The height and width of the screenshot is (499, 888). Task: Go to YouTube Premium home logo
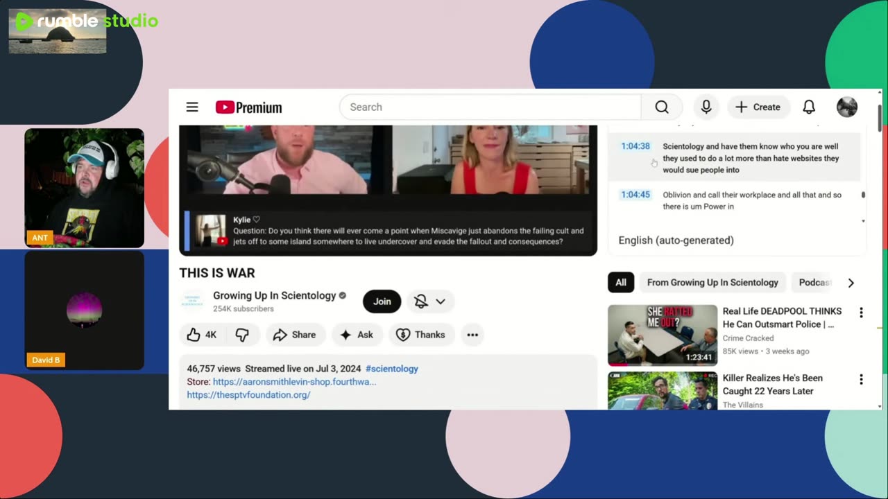click(x=248, y=107)
